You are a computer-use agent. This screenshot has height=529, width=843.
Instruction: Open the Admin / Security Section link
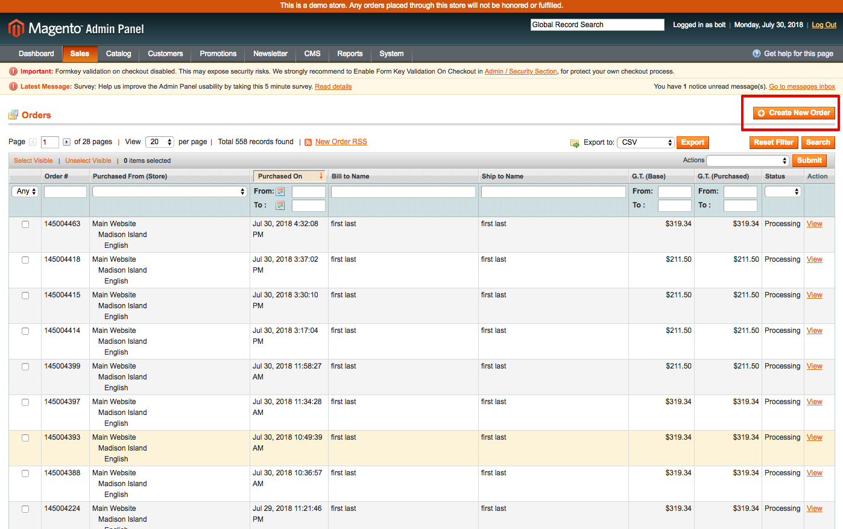(x=521, y=71)
